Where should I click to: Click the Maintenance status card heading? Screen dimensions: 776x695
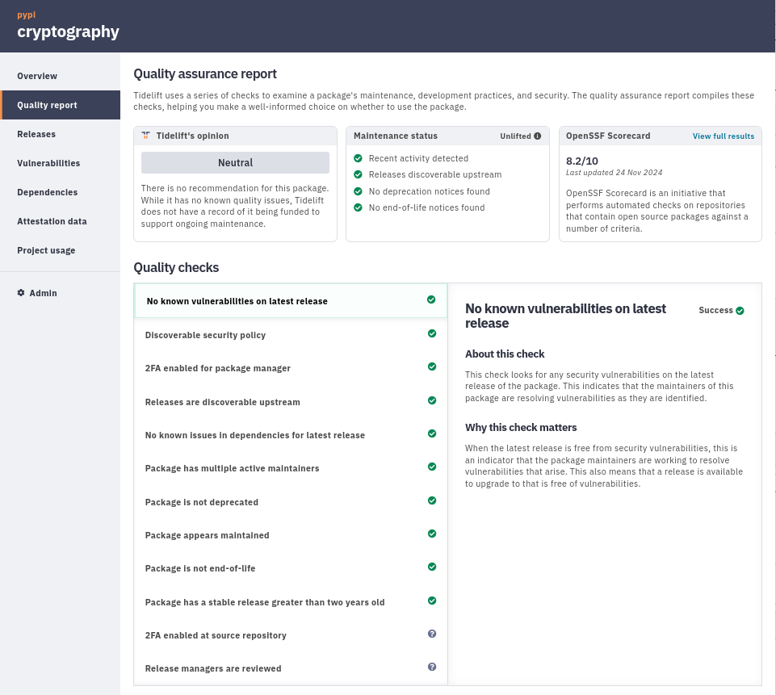pyautogui.click(x=396, y=136)
